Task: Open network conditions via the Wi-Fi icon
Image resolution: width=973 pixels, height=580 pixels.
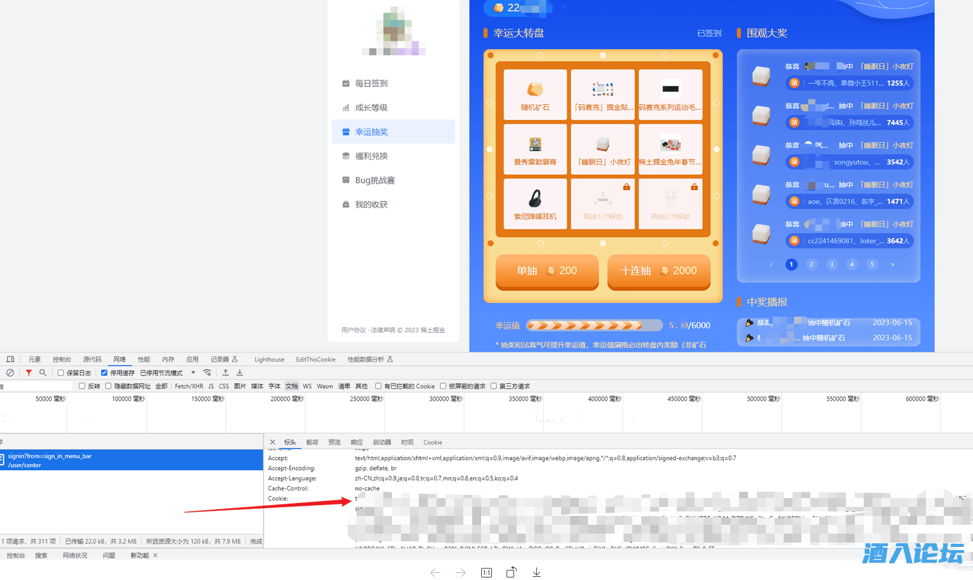Action: tap(207, 373)
